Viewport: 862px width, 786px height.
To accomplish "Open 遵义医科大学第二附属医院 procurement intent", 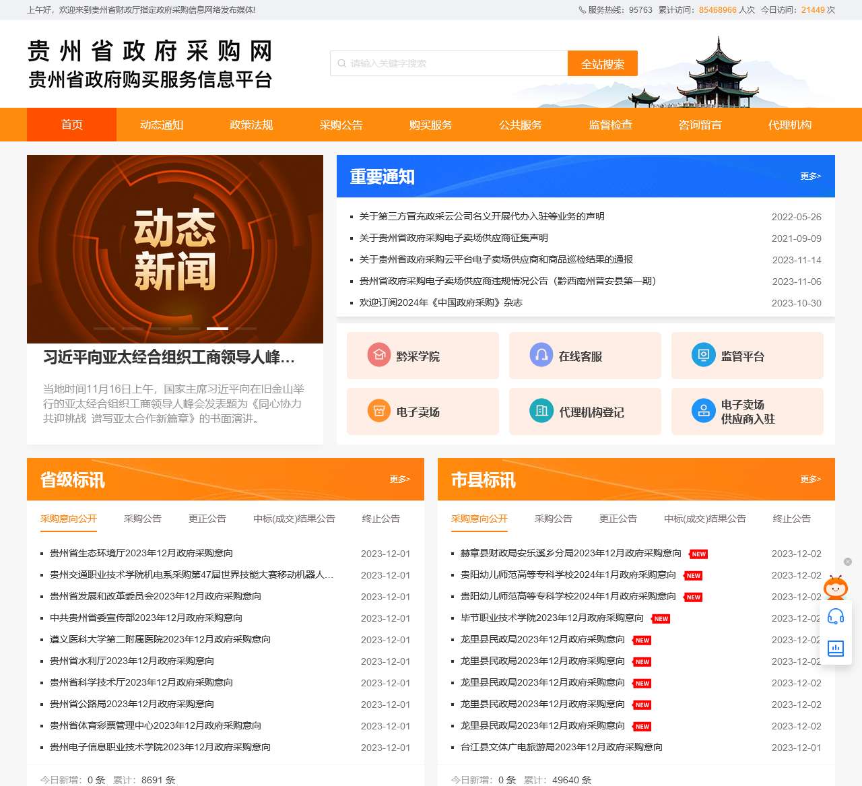I will (x=160, y=639).
